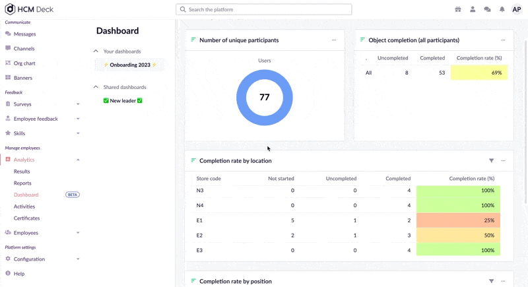Expand the Employees submenu arrow
The image size is (528, 287).
pyautogui.click(x=78, y=233)
